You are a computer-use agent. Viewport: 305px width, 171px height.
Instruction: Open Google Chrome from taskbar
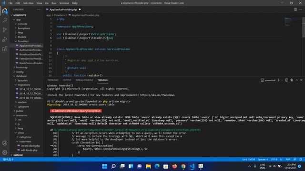pos(183,166)
